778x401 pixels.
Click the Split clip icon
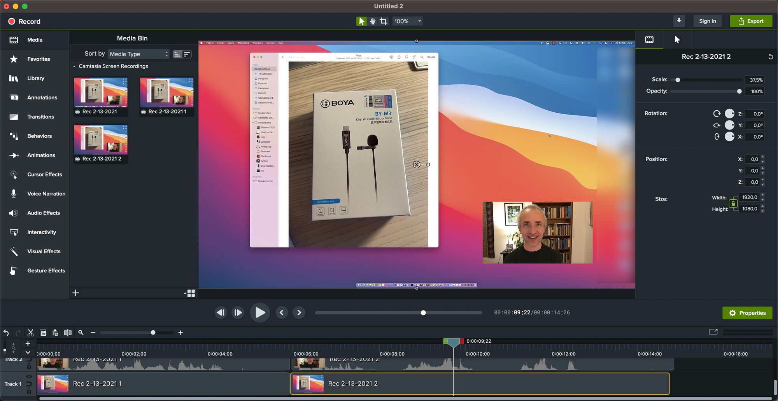(x=68, y=333)
